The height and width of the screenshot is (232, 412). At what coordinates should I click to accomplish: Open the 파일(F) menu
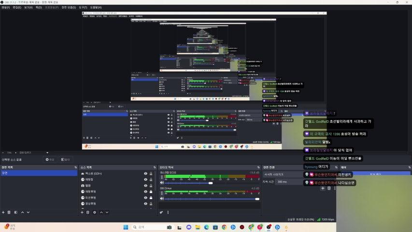pos(5,7)
